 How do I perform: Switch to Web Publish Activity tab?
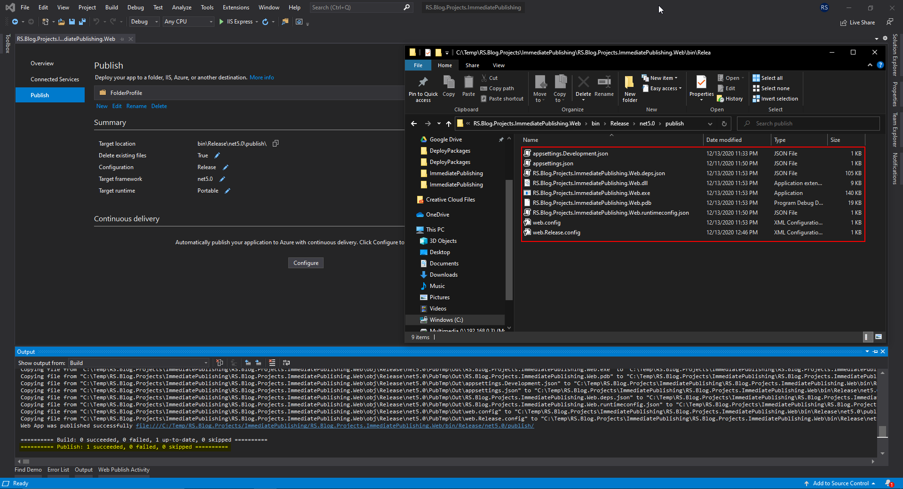(x=124, y=470)
